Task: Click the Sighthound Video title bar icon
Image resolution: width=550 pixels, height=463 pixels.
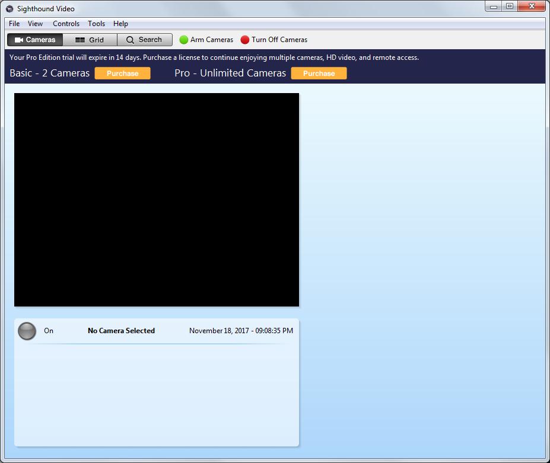Action: tap(8, 8)
